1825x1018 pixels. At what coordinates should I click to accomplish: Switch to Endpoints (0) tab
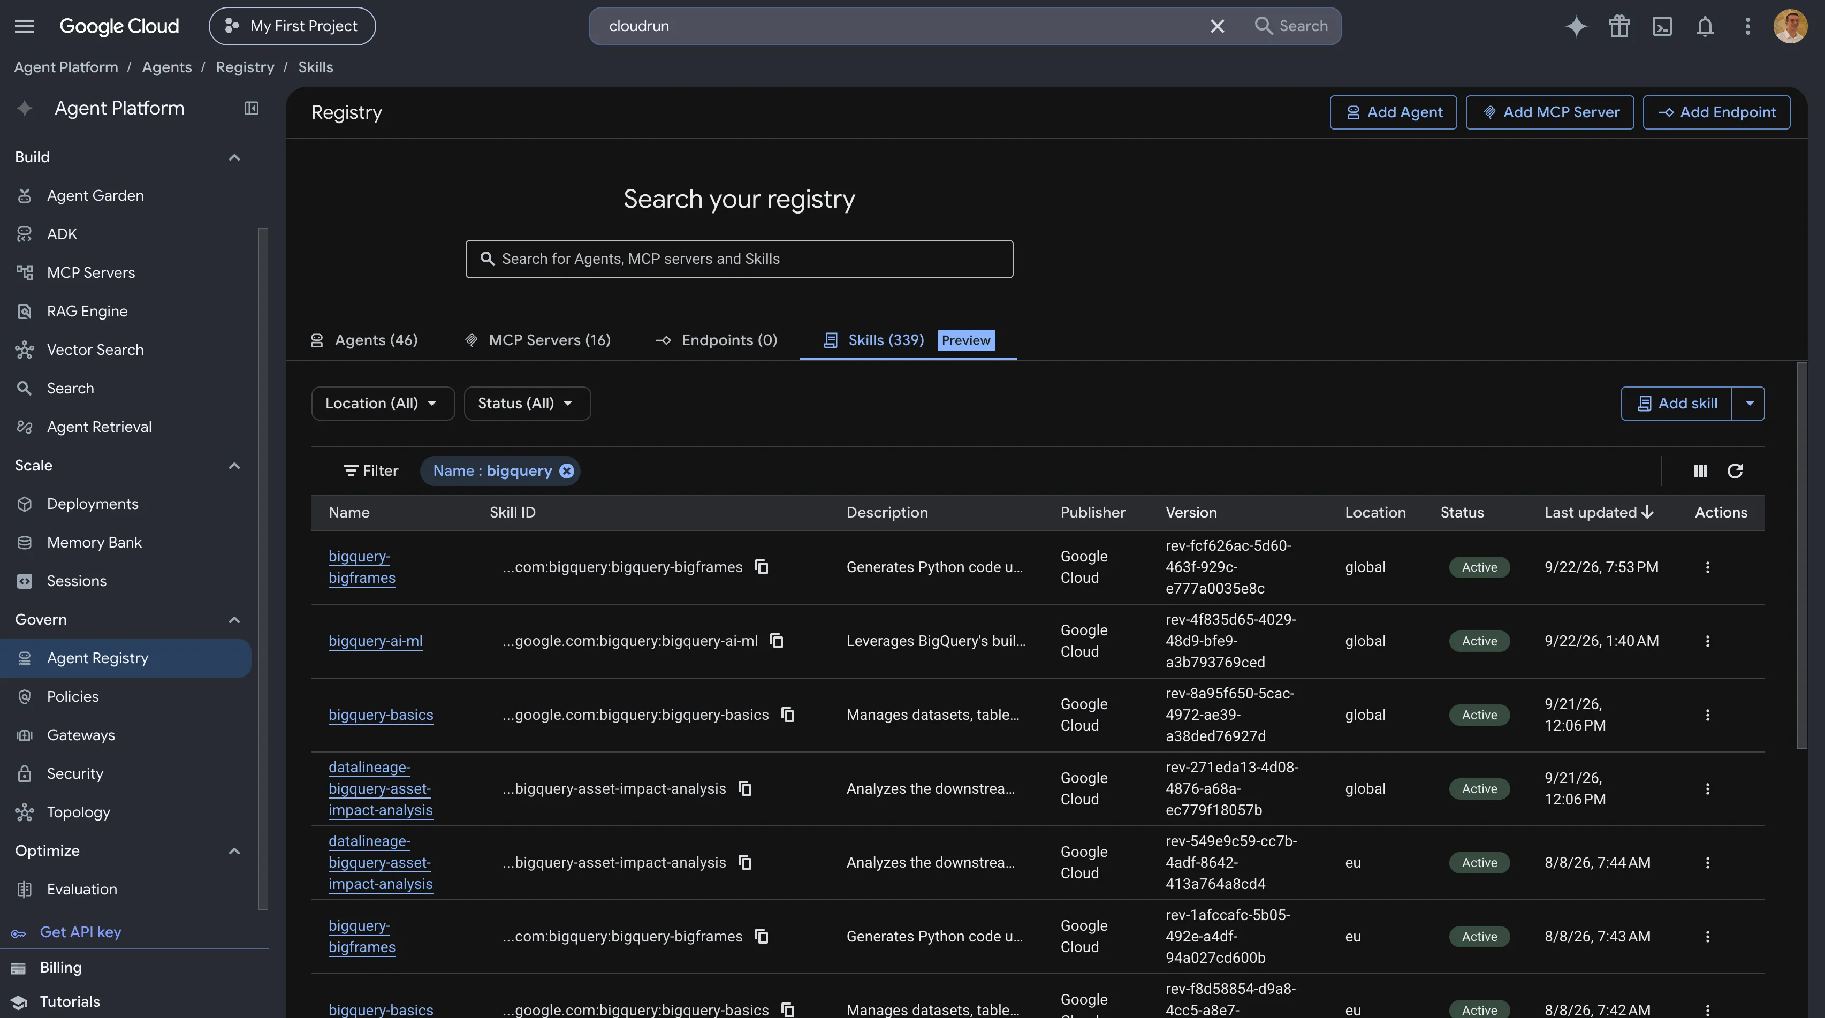(717, 341)
